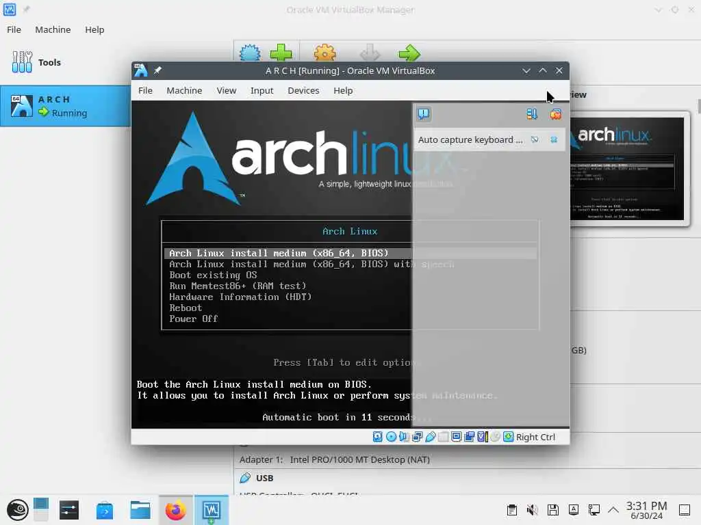Select Hardware Information (HDT) entry
The width and height of the screenshot is (701, 525).
tap(240, 297)
